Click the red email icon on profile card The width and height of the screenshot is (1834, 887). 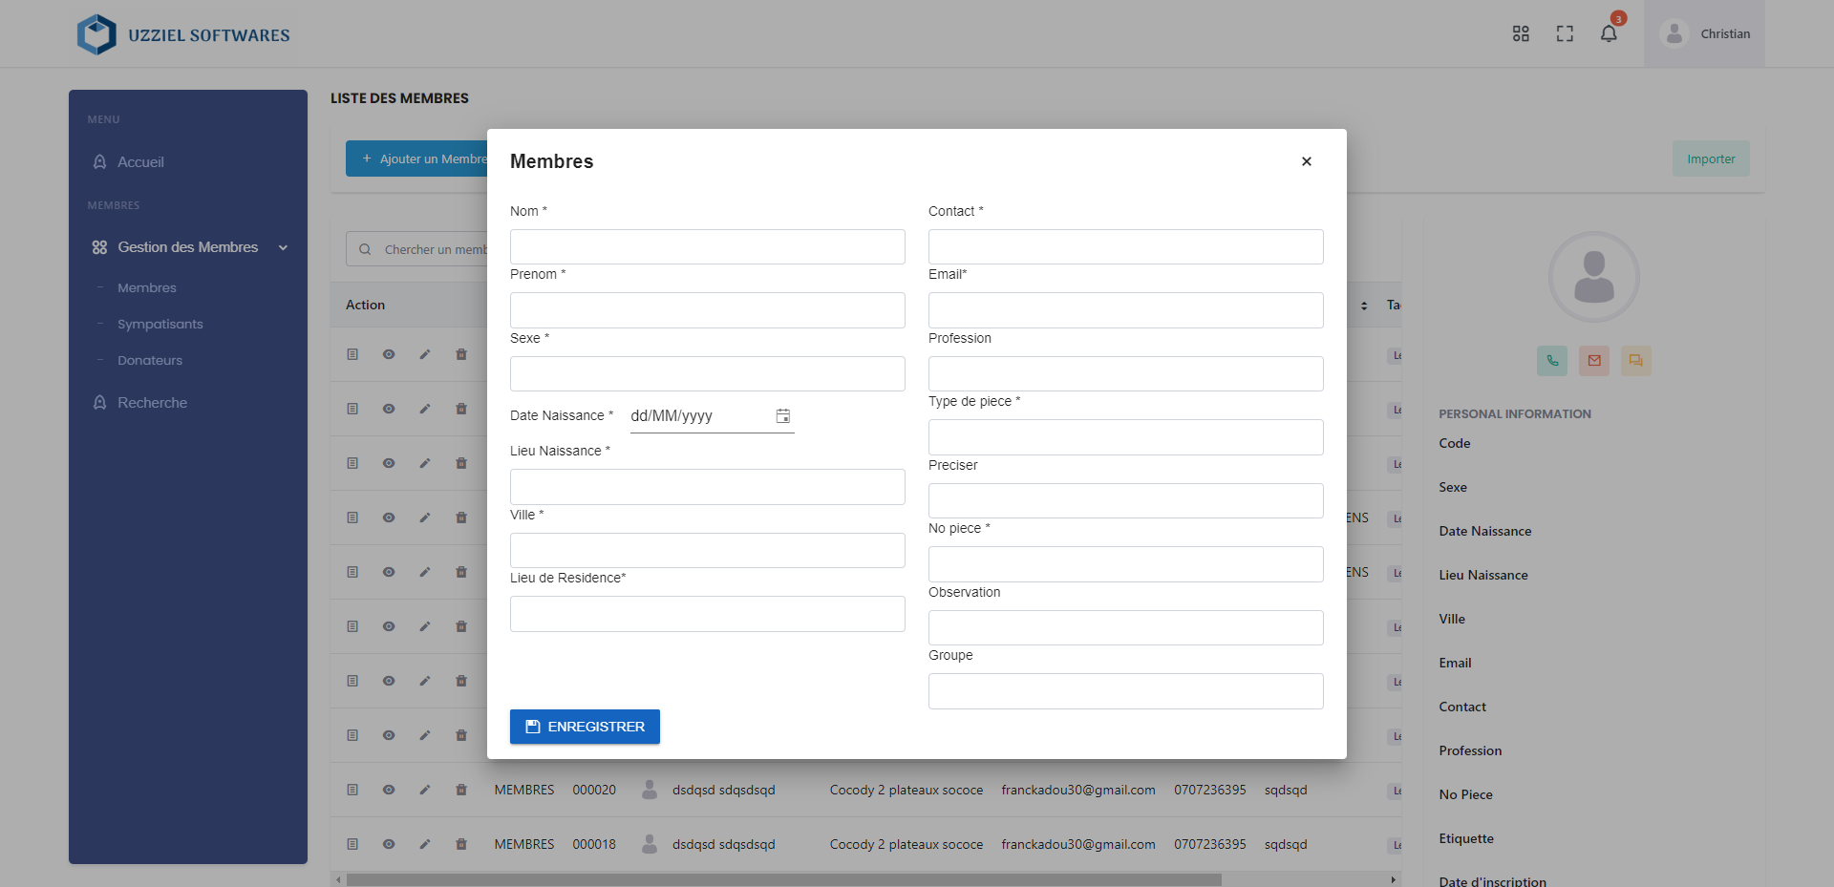[1594, 361]
